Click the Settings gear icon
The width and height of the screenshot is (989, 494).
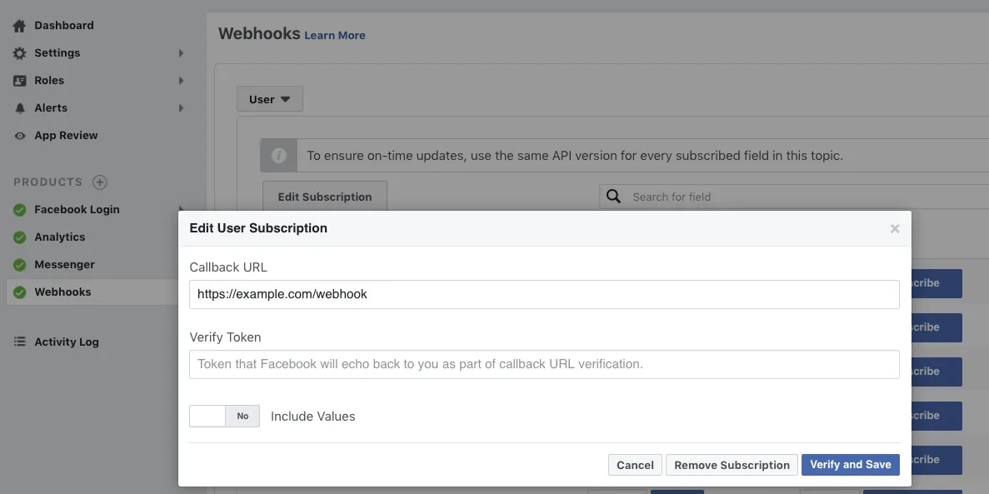coord(19,53)
